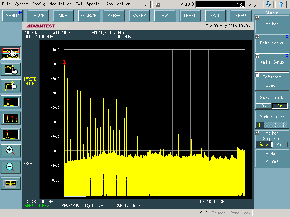Click the x clear entry button
290x217 pixels.
(145, 5)
